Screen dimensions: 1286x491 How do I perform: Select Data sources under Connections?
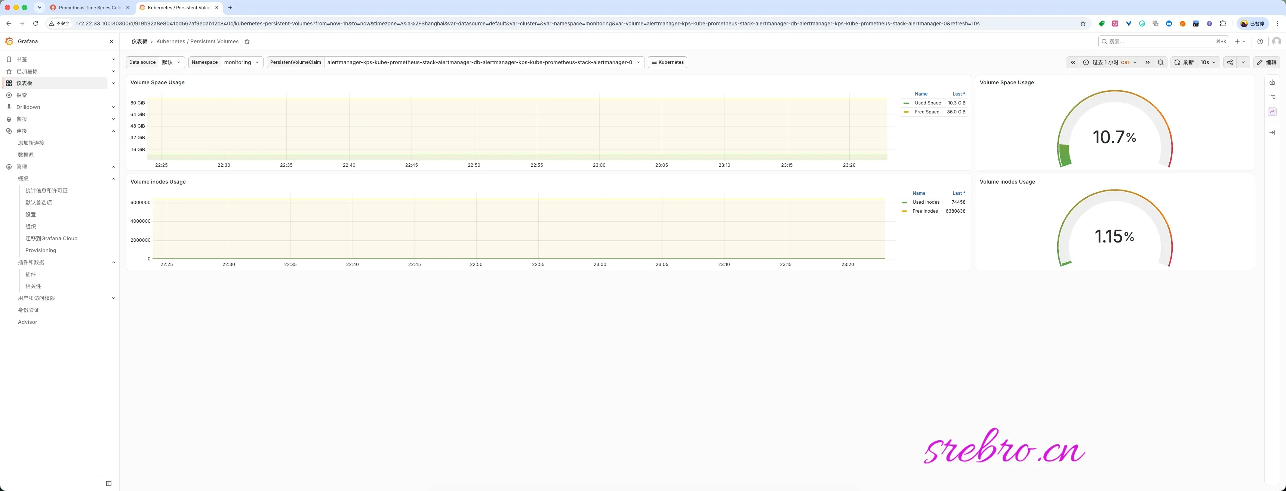pyautogui.click(x=26, y=155)
